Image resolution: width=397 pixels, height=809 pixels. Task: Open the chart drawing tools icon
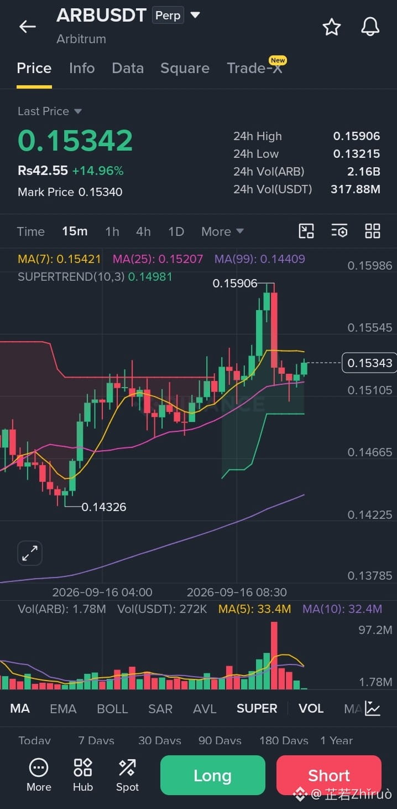coord(306,231)
